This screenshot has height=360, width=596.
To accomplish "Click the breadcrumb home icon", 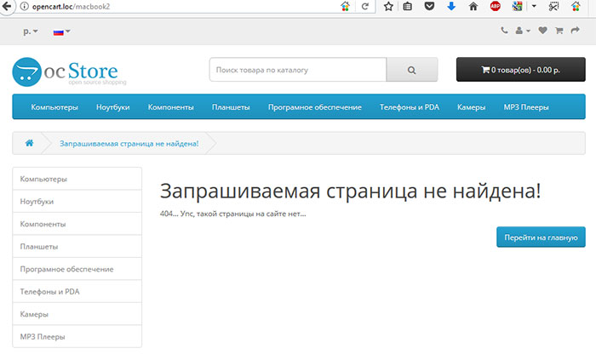I will click(29, 143).
